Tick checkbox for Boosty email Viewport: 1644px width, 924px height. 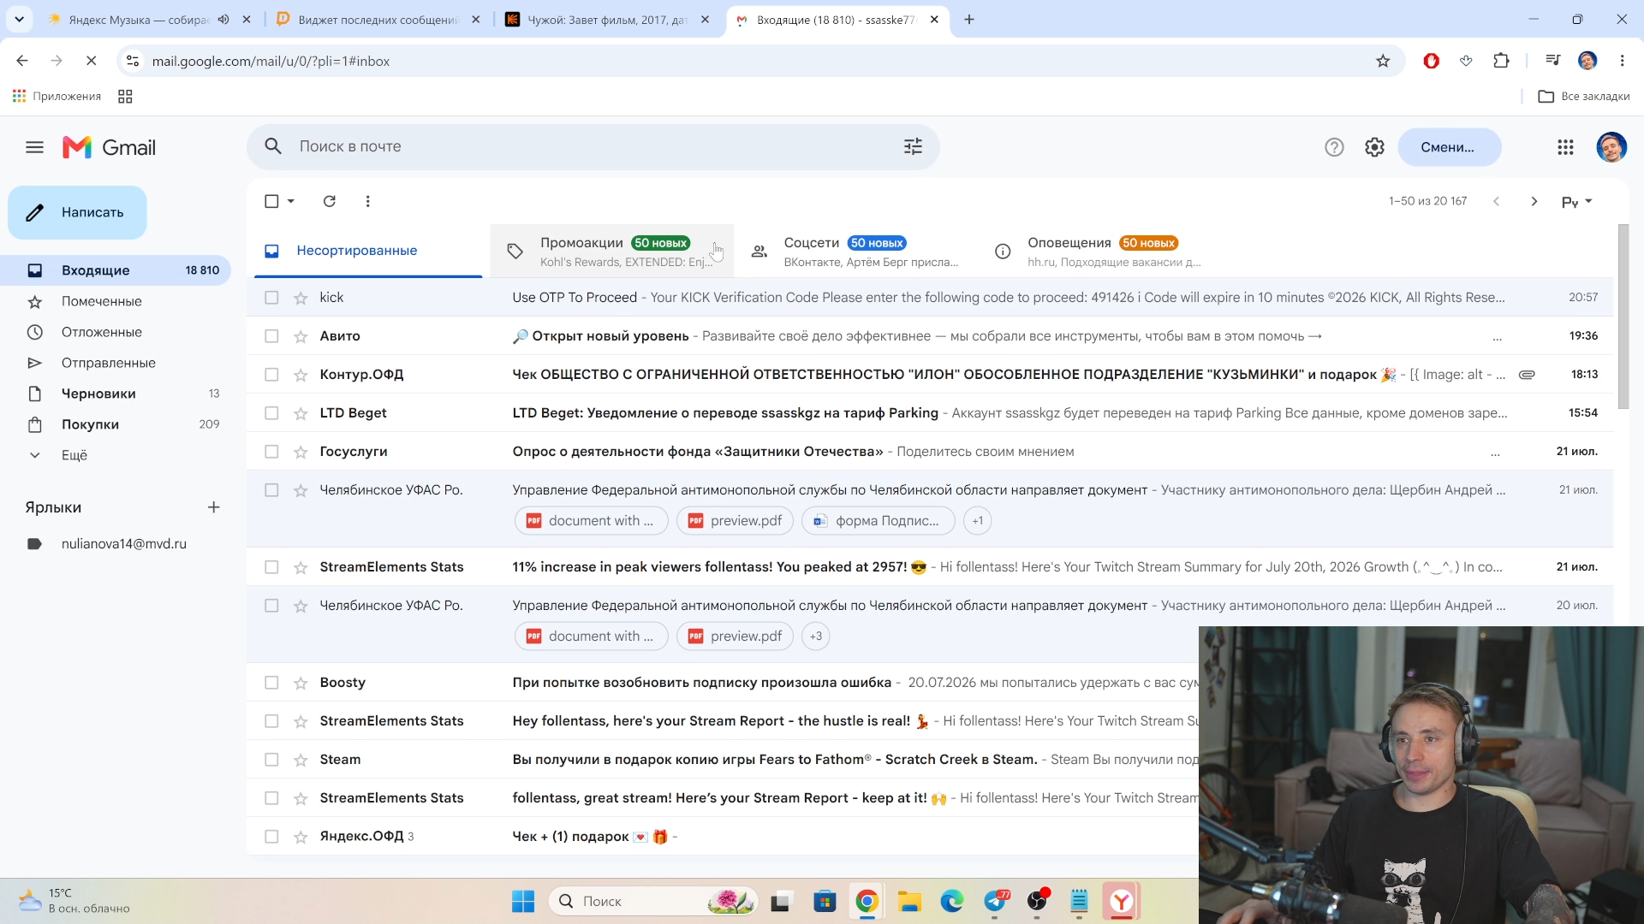click(x=271, y=683)
